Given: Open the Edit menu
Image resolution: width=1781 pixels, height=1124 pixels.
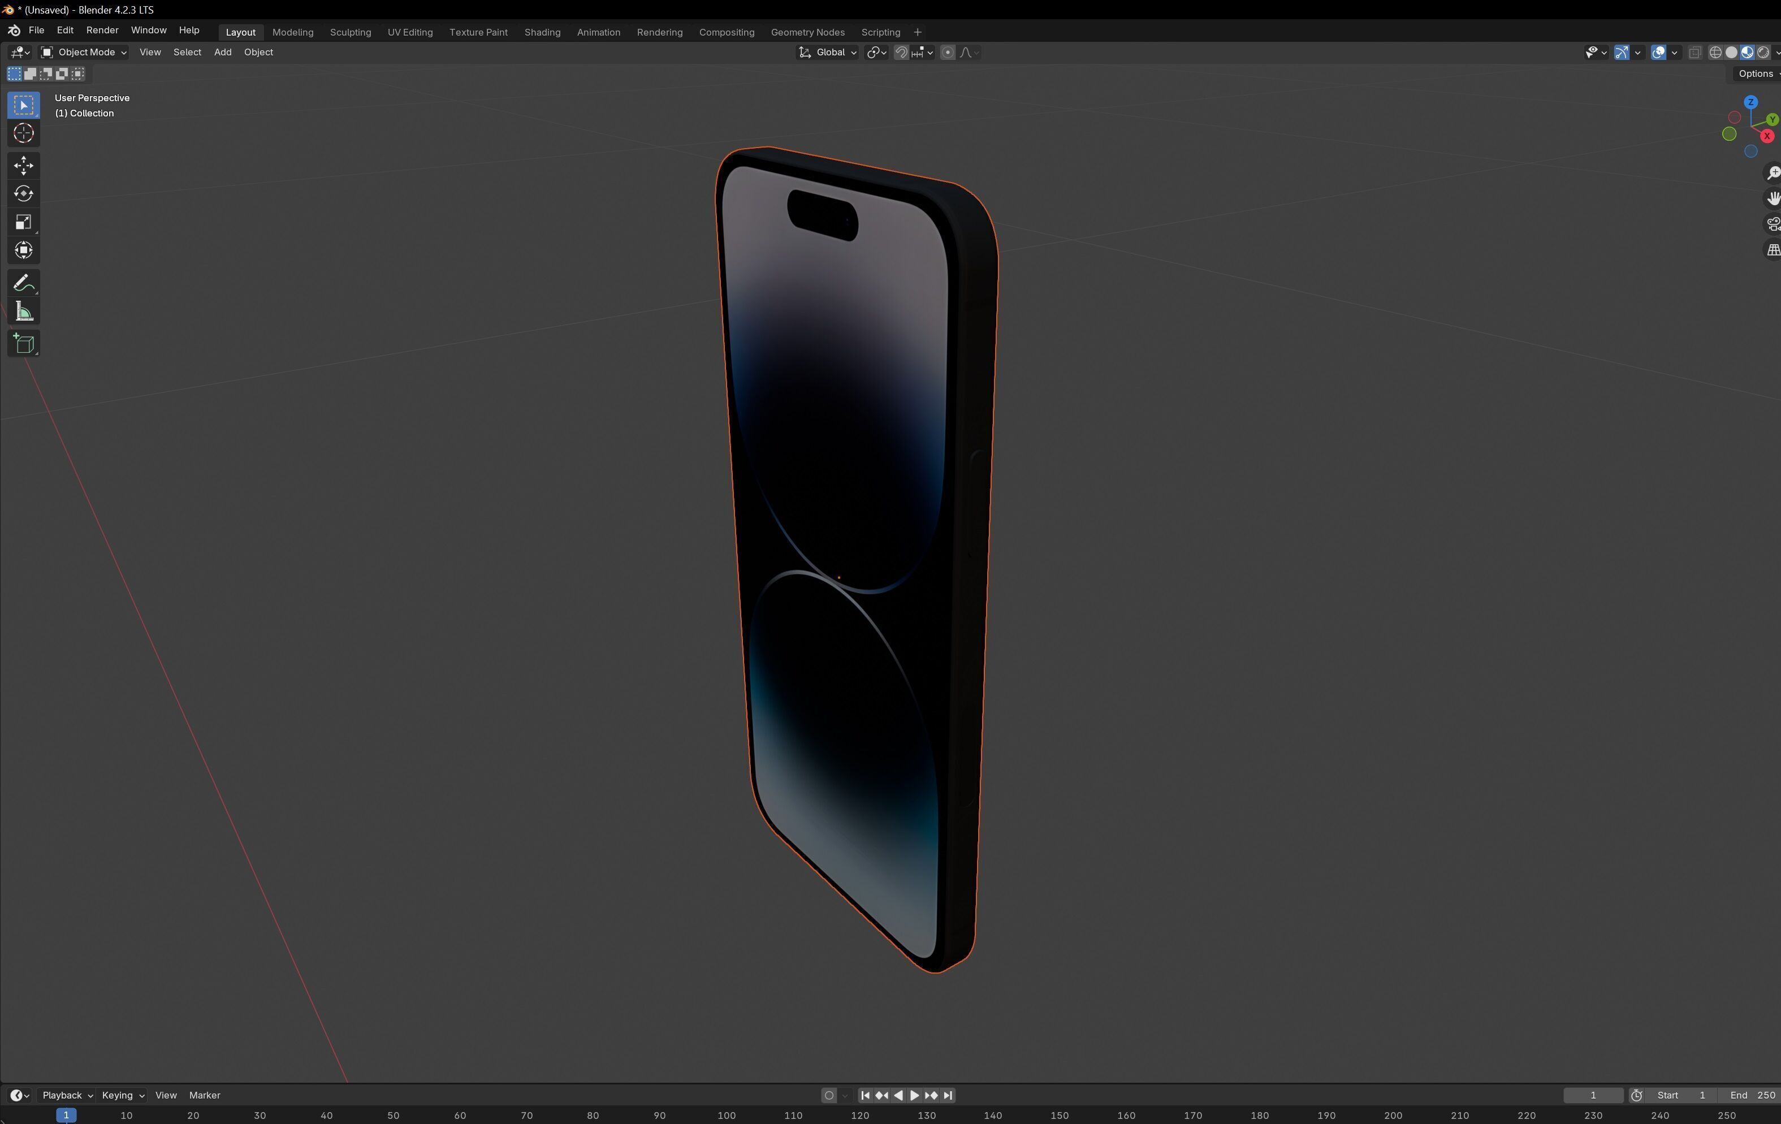Looking at the screenshot, I should tap(65, 31).
